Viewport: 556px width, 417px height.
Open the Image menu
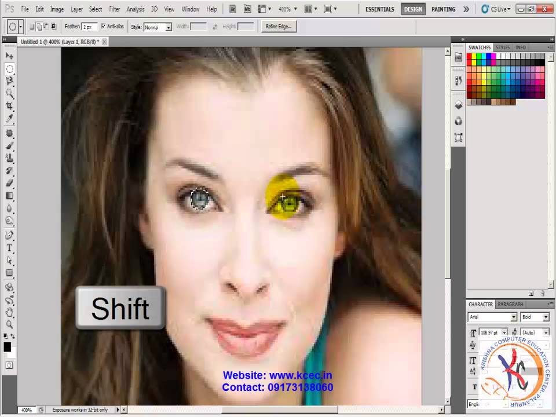(x=57, y=9)
